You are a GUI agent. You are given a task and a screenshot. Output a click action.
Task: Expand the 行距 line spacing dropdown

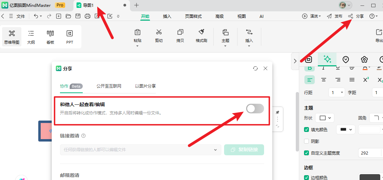(x=337, y=92)
